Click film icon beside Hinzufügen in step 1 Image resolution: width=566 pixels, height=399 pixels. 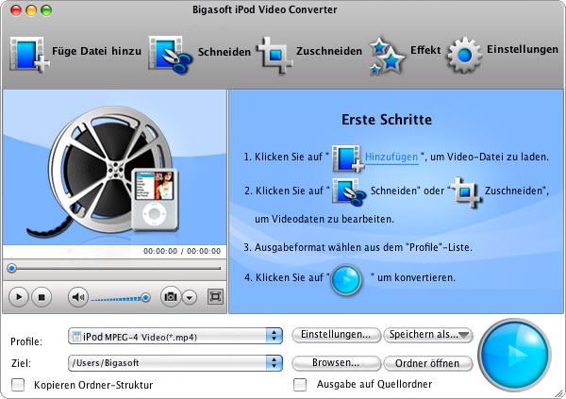[348, 158]
